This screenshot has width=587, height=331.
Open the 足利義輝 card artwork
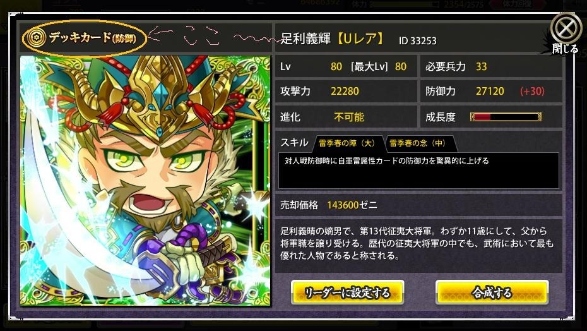tap(145, 181)
